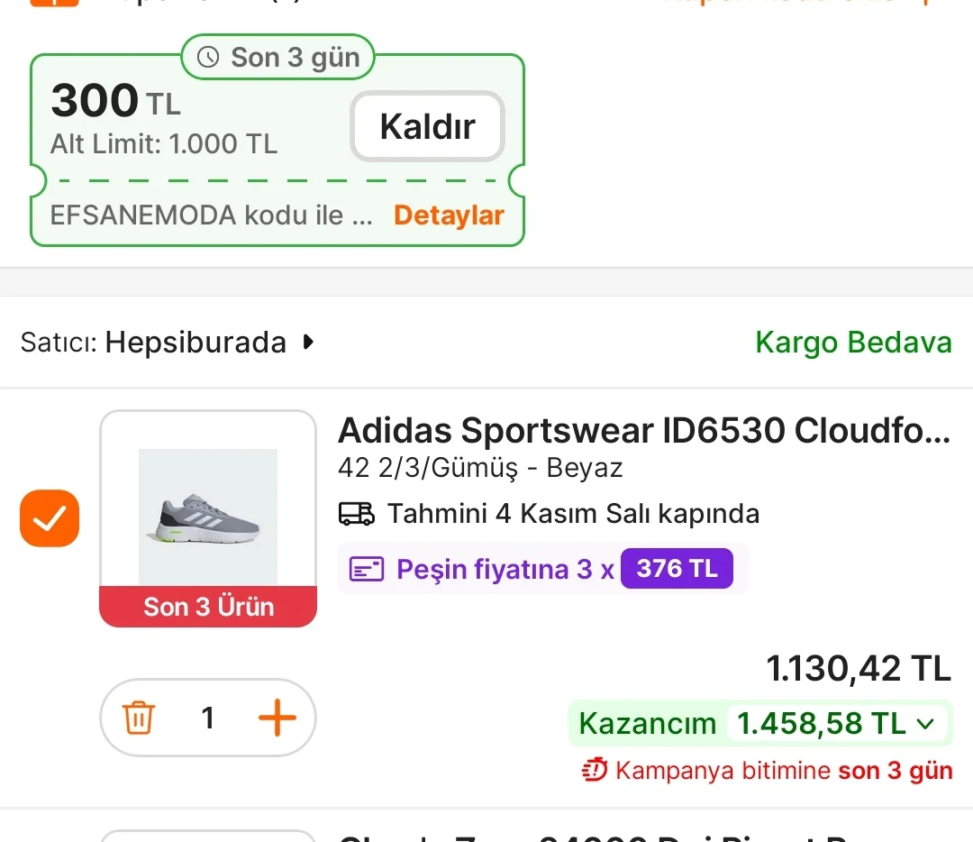Click the delivery truck icon

(x=356, y=514)
